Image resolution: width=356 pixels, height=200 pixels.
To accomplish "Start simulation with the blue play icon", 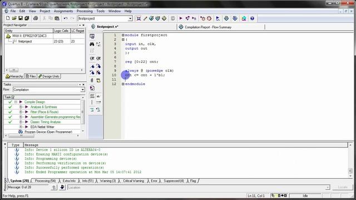I will pyautogui.click(x=217, y=18).
